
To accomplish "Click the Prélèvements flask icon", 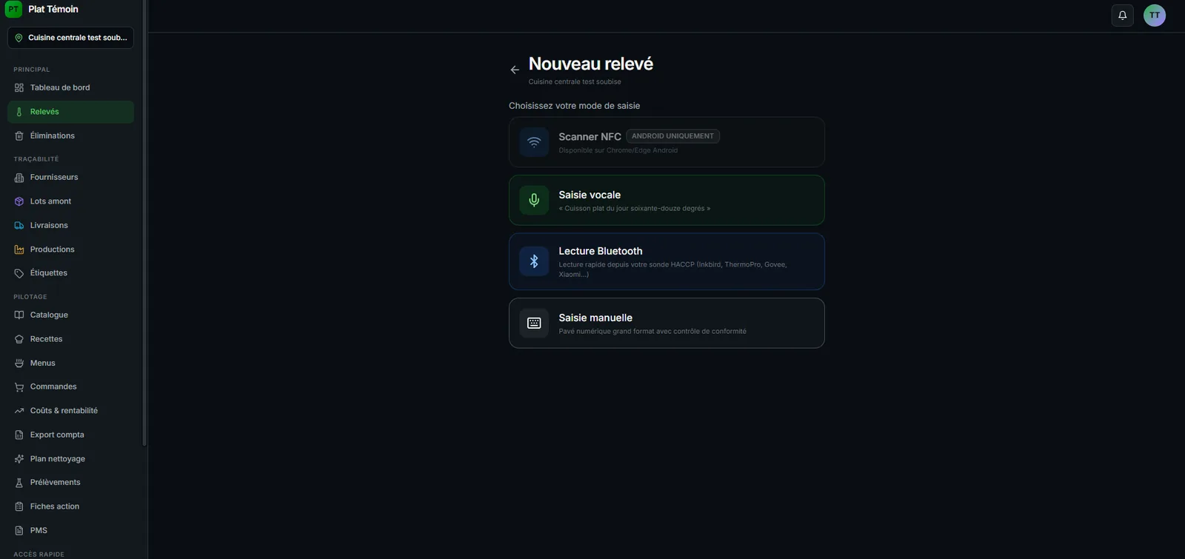I will pyautogui.click(x=19, y=483).
